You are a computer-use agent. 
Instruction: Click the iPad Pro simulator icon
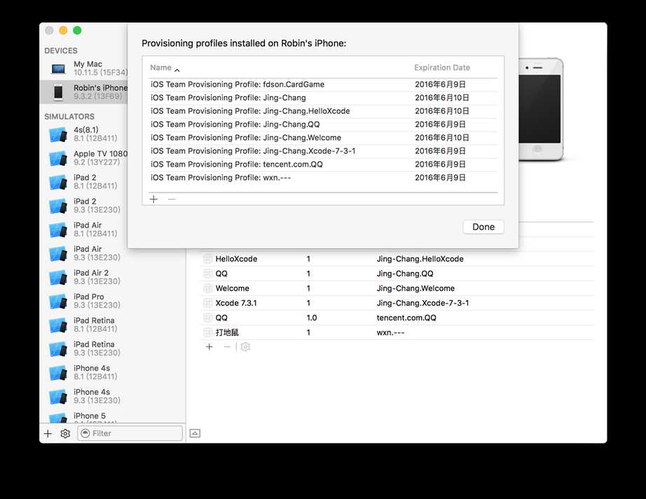(x=57, y=301)
